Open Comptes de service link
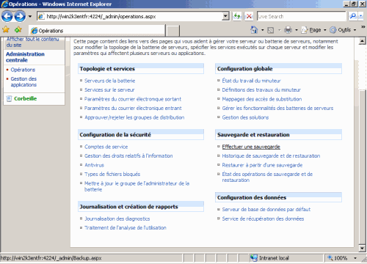 click(x=106, y=147)
